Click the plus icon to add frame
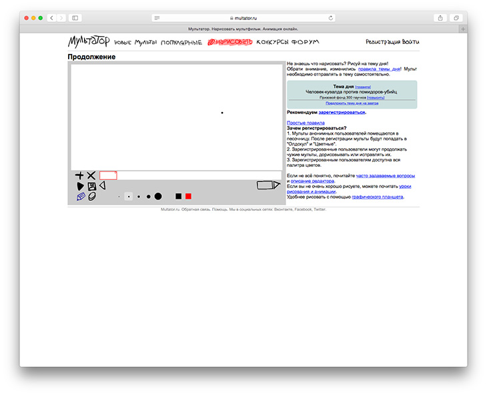The height and width of the screenshot is (395, 487). coord(79,175)
